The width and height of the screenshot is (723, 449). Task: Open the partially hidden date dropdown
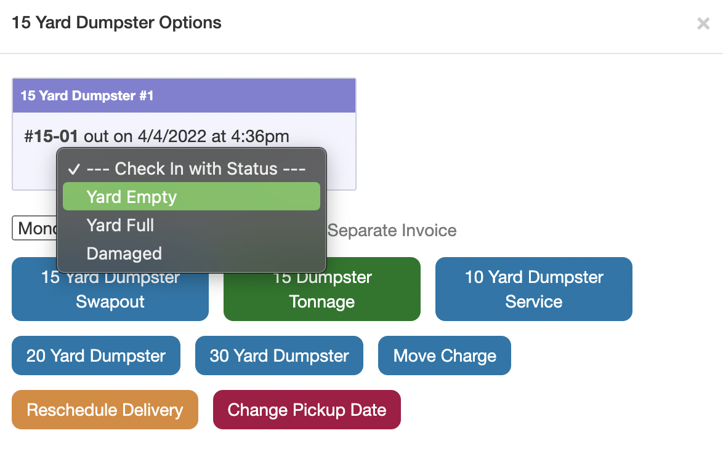coord(34,229)
